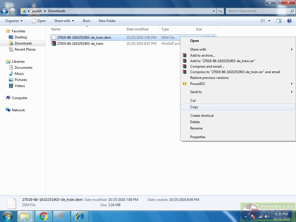Viewport: 296px width, 222px height.
Task: Choose Copy from the context menu
Action: pyautogui.click(x=194, y=107)
